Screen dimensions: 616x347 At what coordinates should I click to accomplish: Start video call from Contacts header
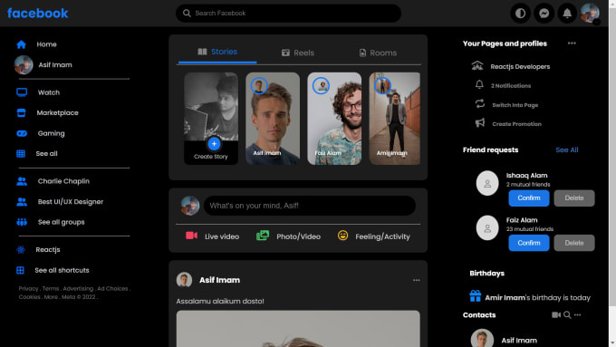(556, 314)
